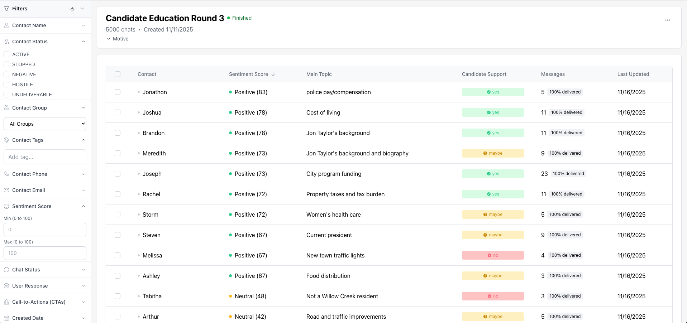Expand the Motive section

(118, 39)
